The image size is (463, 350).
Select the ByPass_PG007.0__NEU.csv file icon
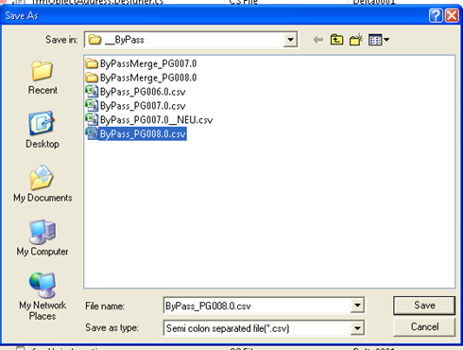coord(92,119)
